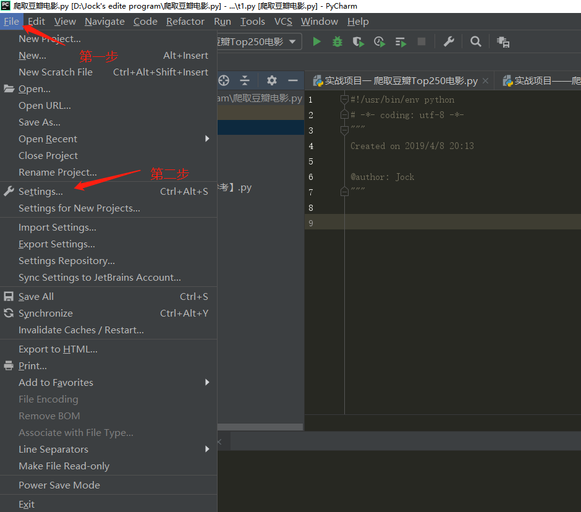581x512 pixels.
Task: Click the Scroll from Source crosshair icon
Action: coord(224,80)
